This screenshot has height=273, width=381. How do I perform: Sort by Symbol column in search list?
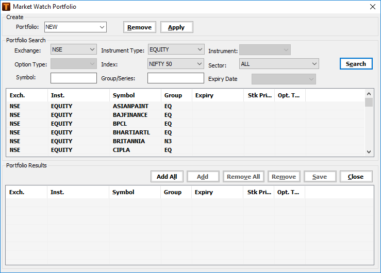tap(136, 95)
